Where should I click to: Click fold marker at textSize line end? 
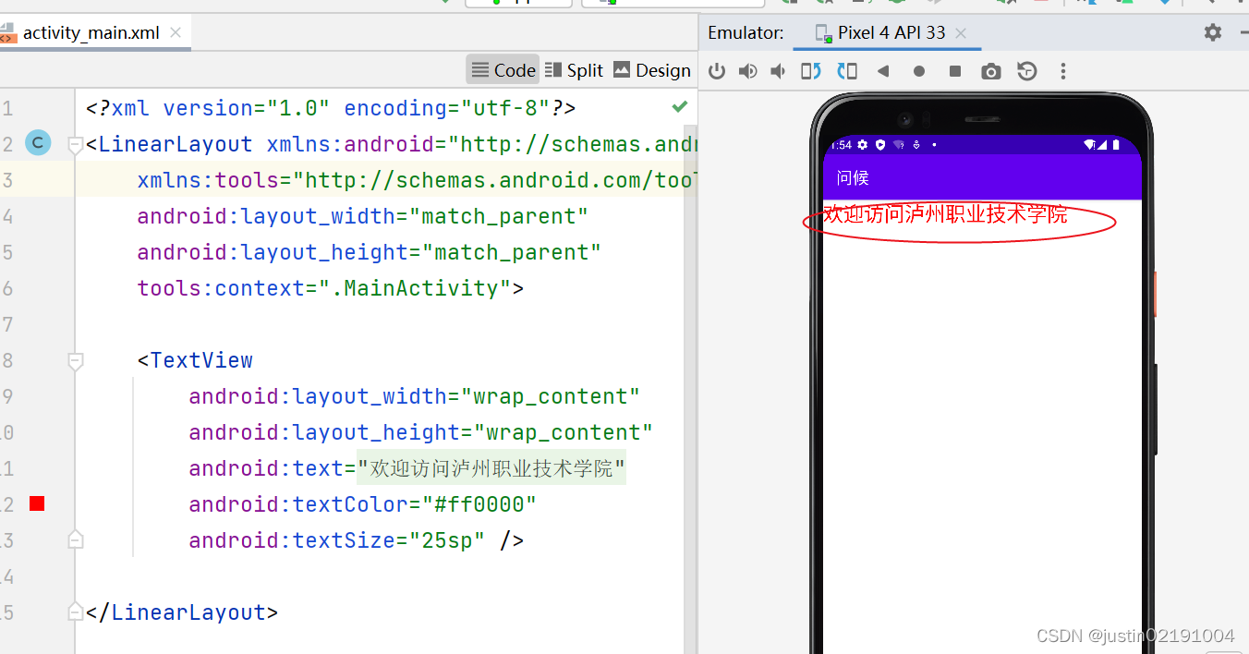coord(76,539)
